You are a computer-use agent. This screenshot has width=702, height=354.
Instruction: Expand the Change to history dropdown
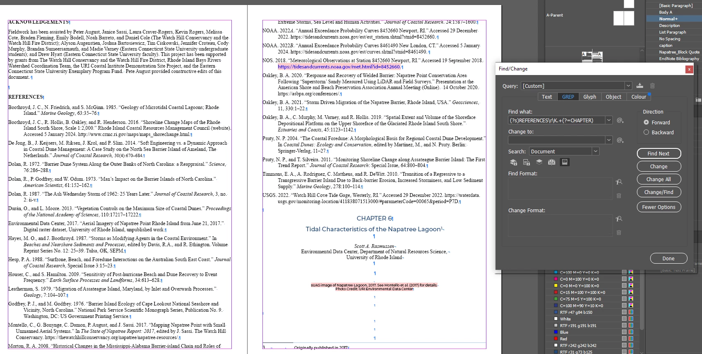point(609,140)
